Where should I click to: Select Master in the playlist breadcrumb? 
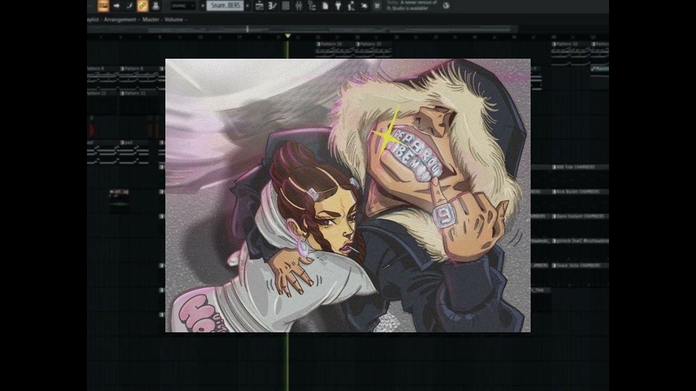[151, 20]
